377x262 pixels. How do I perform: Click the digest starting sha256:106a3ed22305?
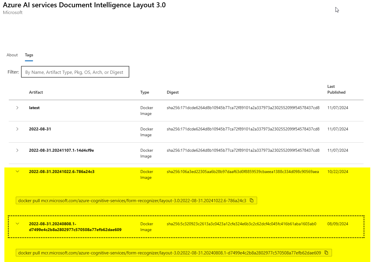(243, 172)
